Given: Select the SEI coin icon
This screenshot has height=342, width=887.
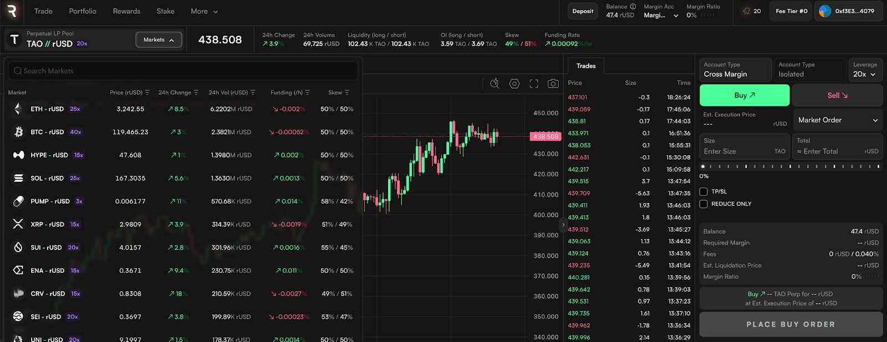Looking at the screenshot, I should 18,317.
